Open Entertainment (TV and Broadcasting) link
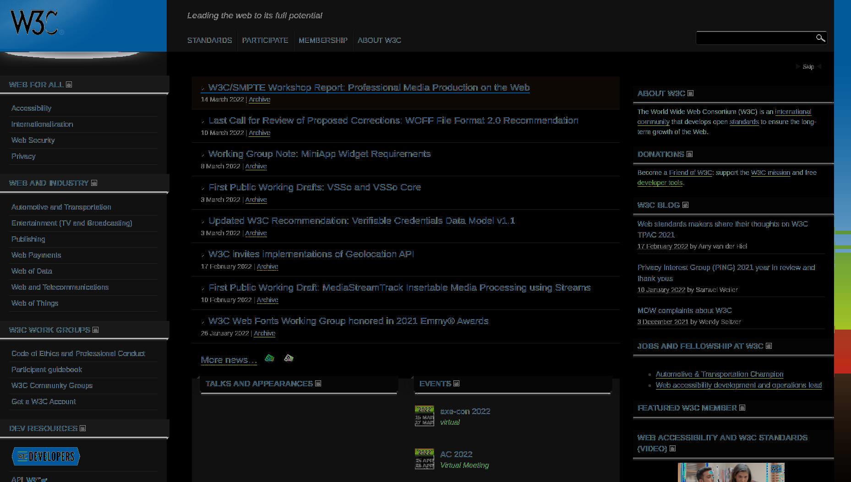 [x=72, y=223]
